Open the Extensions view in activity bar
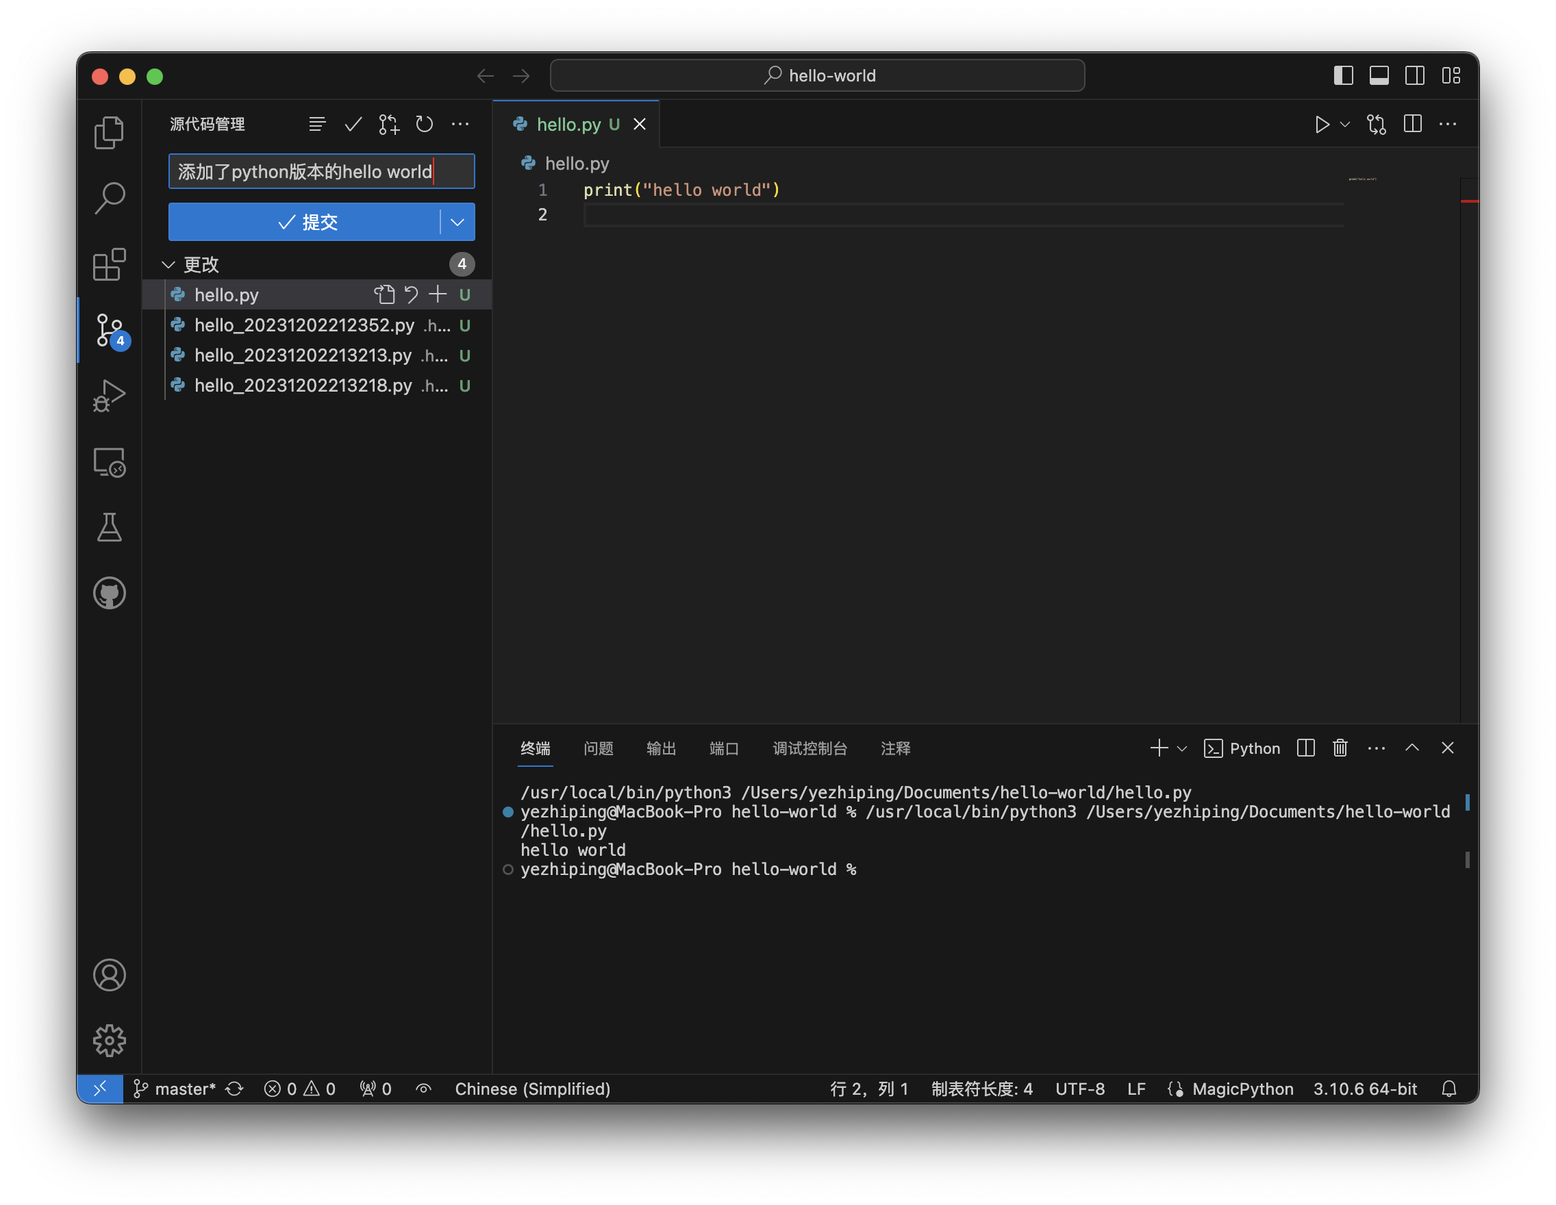 [x=109, y=264]
